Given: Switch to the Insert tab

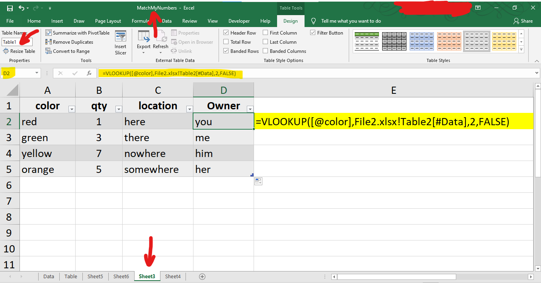Looking at the screenshot, I should 57,21.
